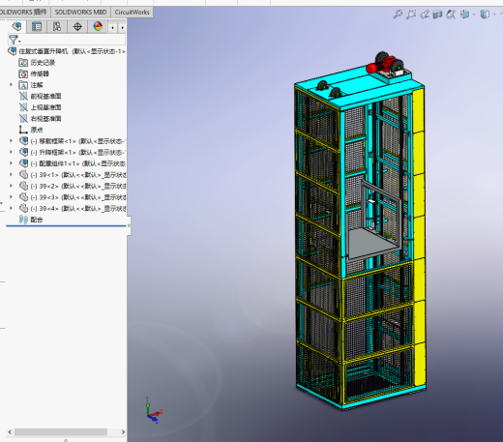This screenshot has height=442, width=503.
Task: Switch to the SOLIDWORKS MBD tab
Action: 80,12
